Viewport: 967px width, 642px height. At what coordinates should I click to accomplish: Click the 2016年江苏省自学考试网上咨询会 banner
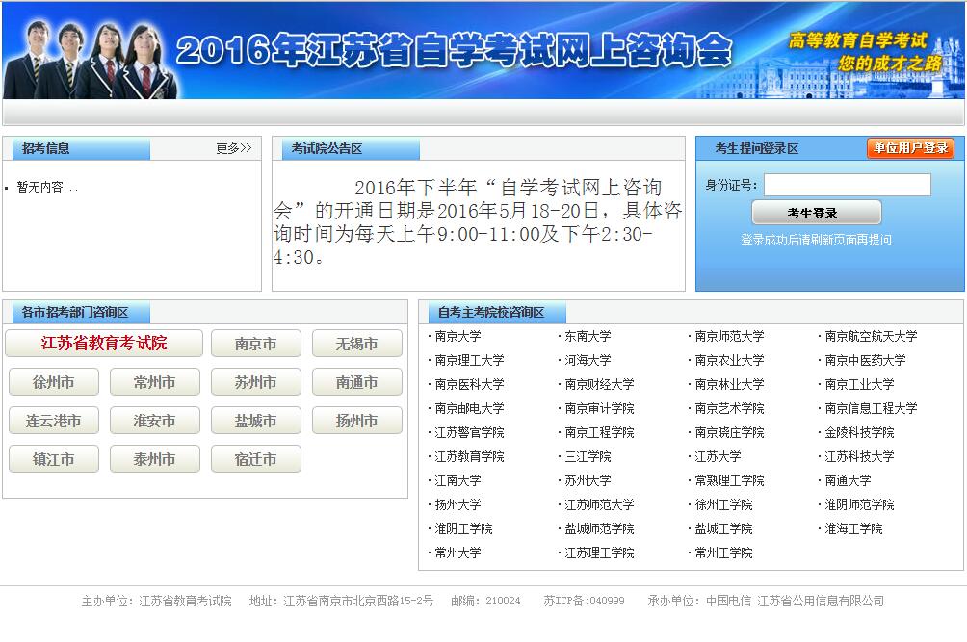pos(454,50)
